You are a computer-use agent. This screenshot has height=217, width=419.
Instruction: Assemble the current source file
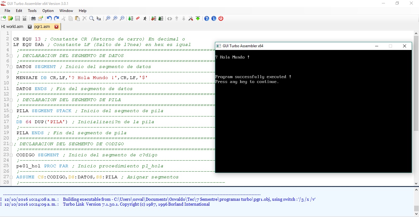(x=131, y=18)
